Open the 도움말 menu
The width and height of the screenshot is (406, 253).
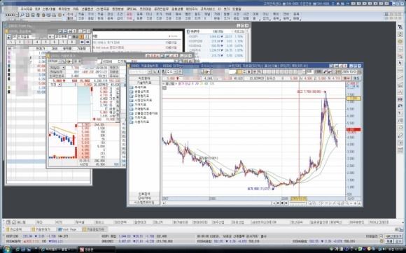237,9
